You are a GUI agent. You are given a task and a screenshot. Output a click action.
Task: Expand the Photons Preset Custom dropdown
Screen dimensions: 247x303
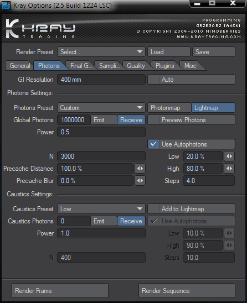(101, 108)
